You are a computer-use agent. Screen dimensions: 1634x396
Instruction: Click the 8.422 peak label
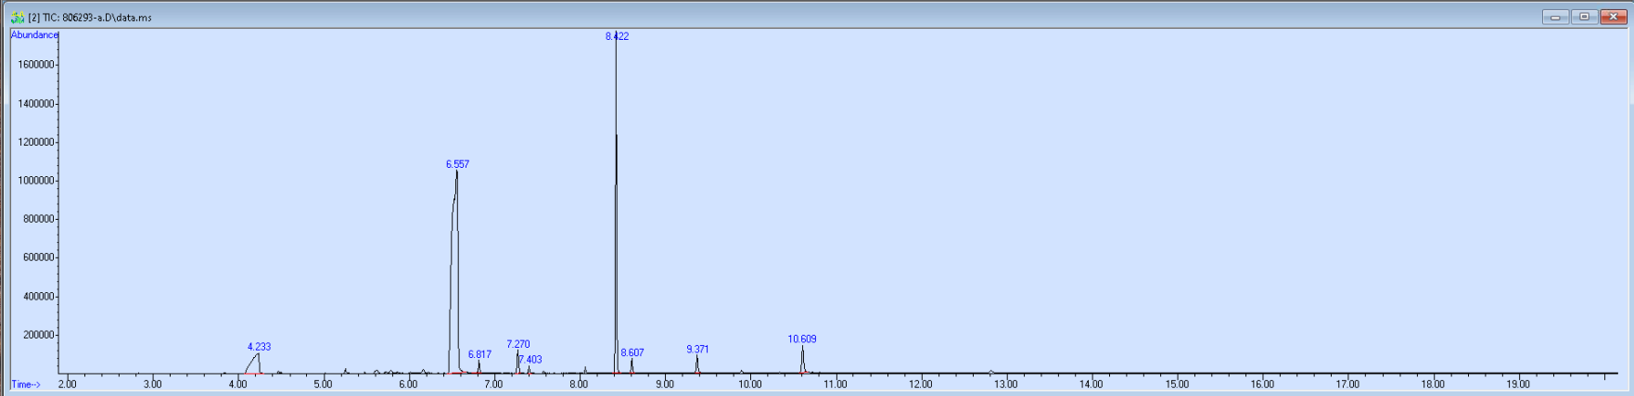tap(617, 36)
